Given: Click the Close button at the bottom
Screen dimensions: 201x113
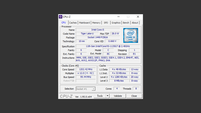Looking at the screenshot, I should [x=134, y=96].
